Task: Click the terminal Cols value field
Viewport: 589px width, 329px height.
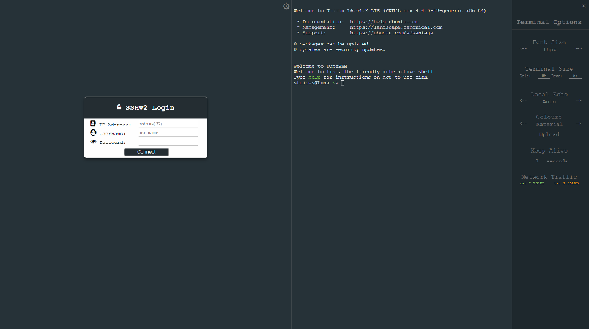Action: 544,76
